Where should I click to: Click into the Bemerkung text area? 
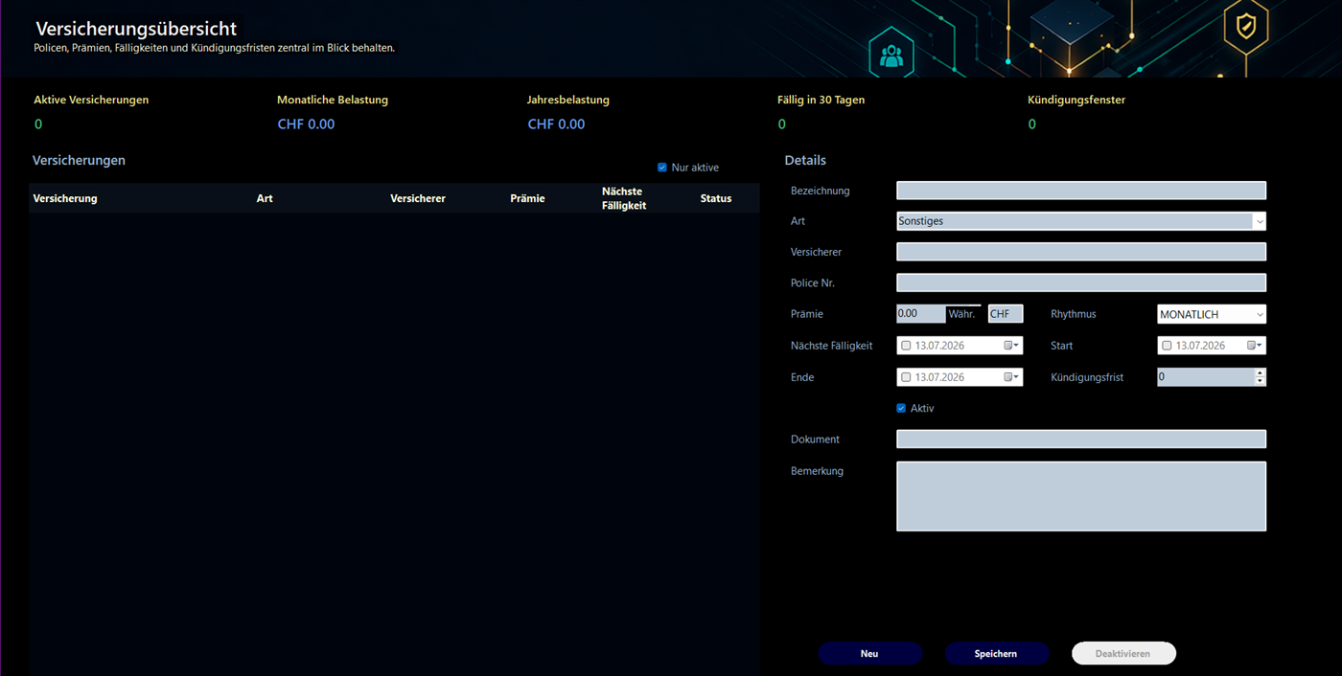[1081, 496]
